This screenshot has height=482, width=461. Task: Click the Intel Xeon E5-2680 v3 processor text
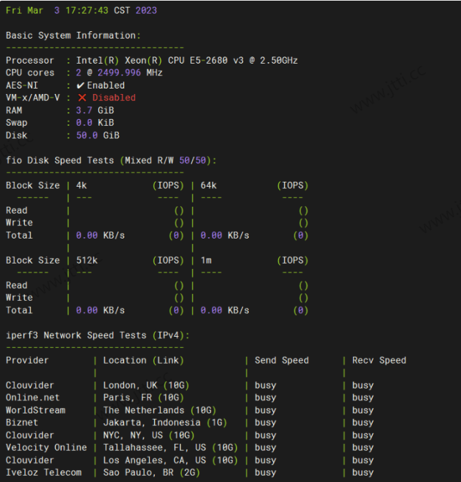[187, 60]
